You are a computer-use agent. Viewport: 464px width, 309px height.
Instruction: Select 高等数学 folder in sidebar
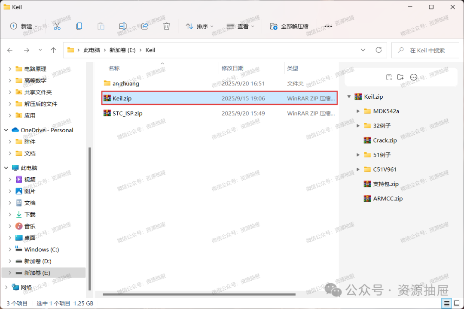[35, 81]
